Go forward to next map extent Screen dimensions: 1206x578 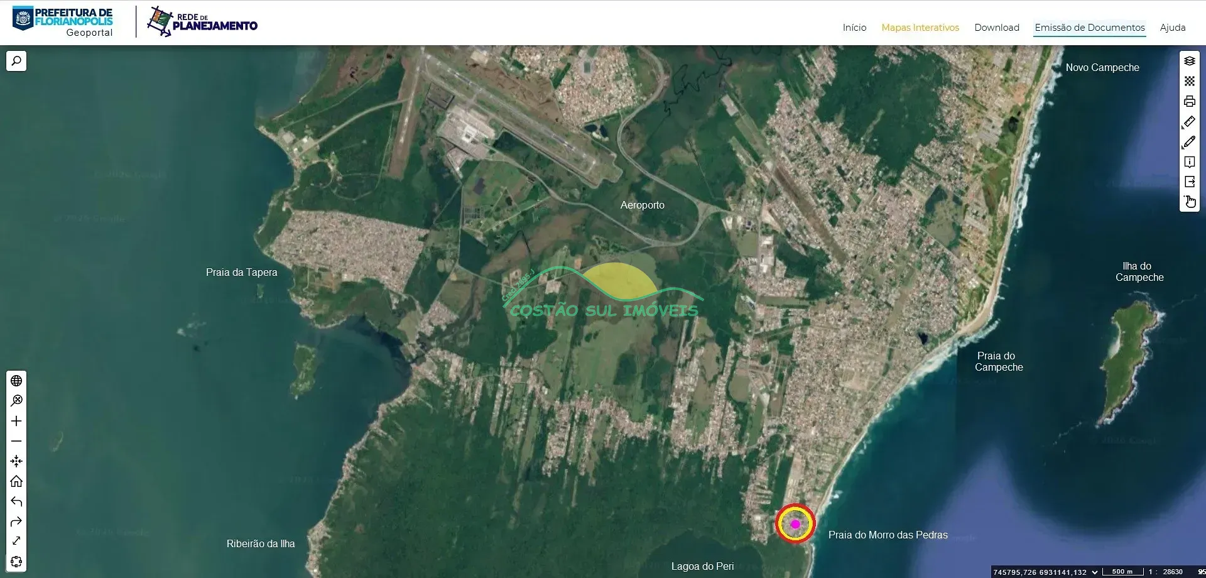pyautogui.click(x=16, y=521)
